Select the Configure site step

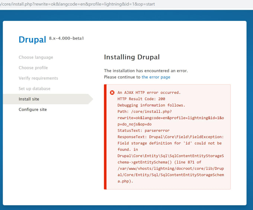tap(33, 109)
